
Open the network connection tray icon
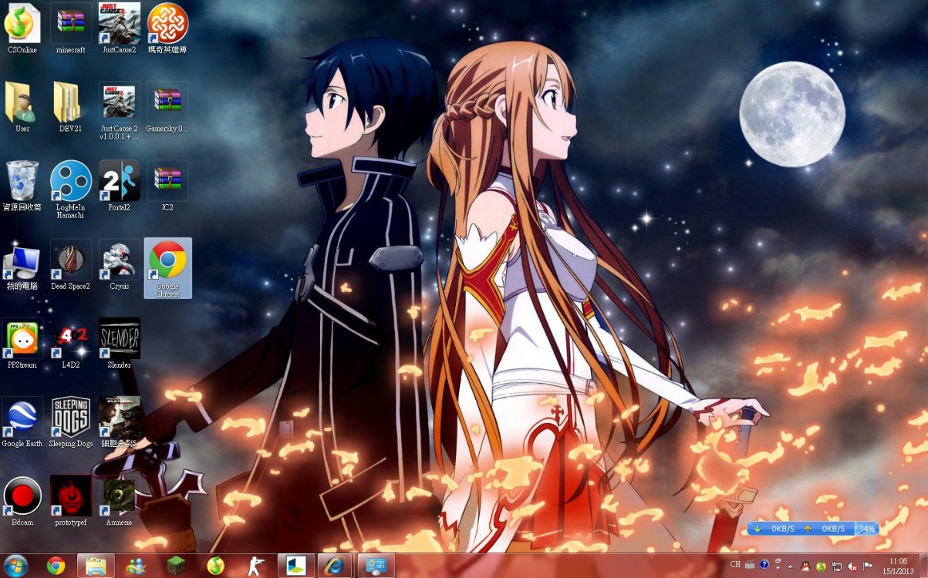837,566
